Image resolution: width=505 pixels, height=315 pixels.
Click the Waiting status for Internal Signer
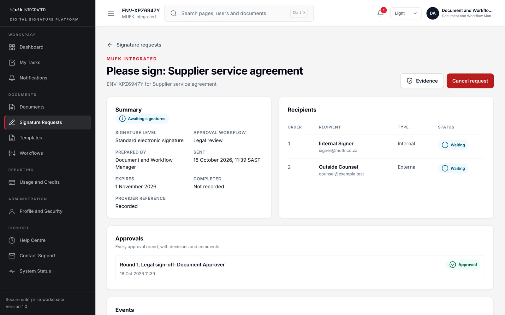453,145
